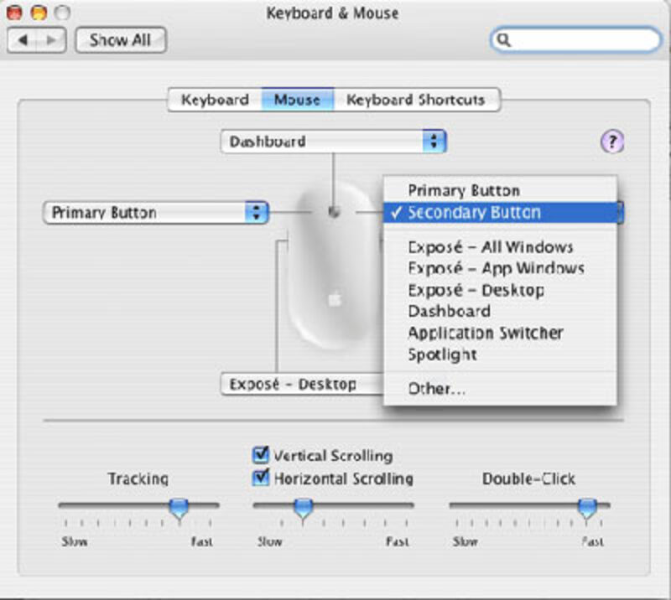Viewport: 671px width, 600px height.
Task: Click the Double-Click speed slider knob
Action: [587, 509]
